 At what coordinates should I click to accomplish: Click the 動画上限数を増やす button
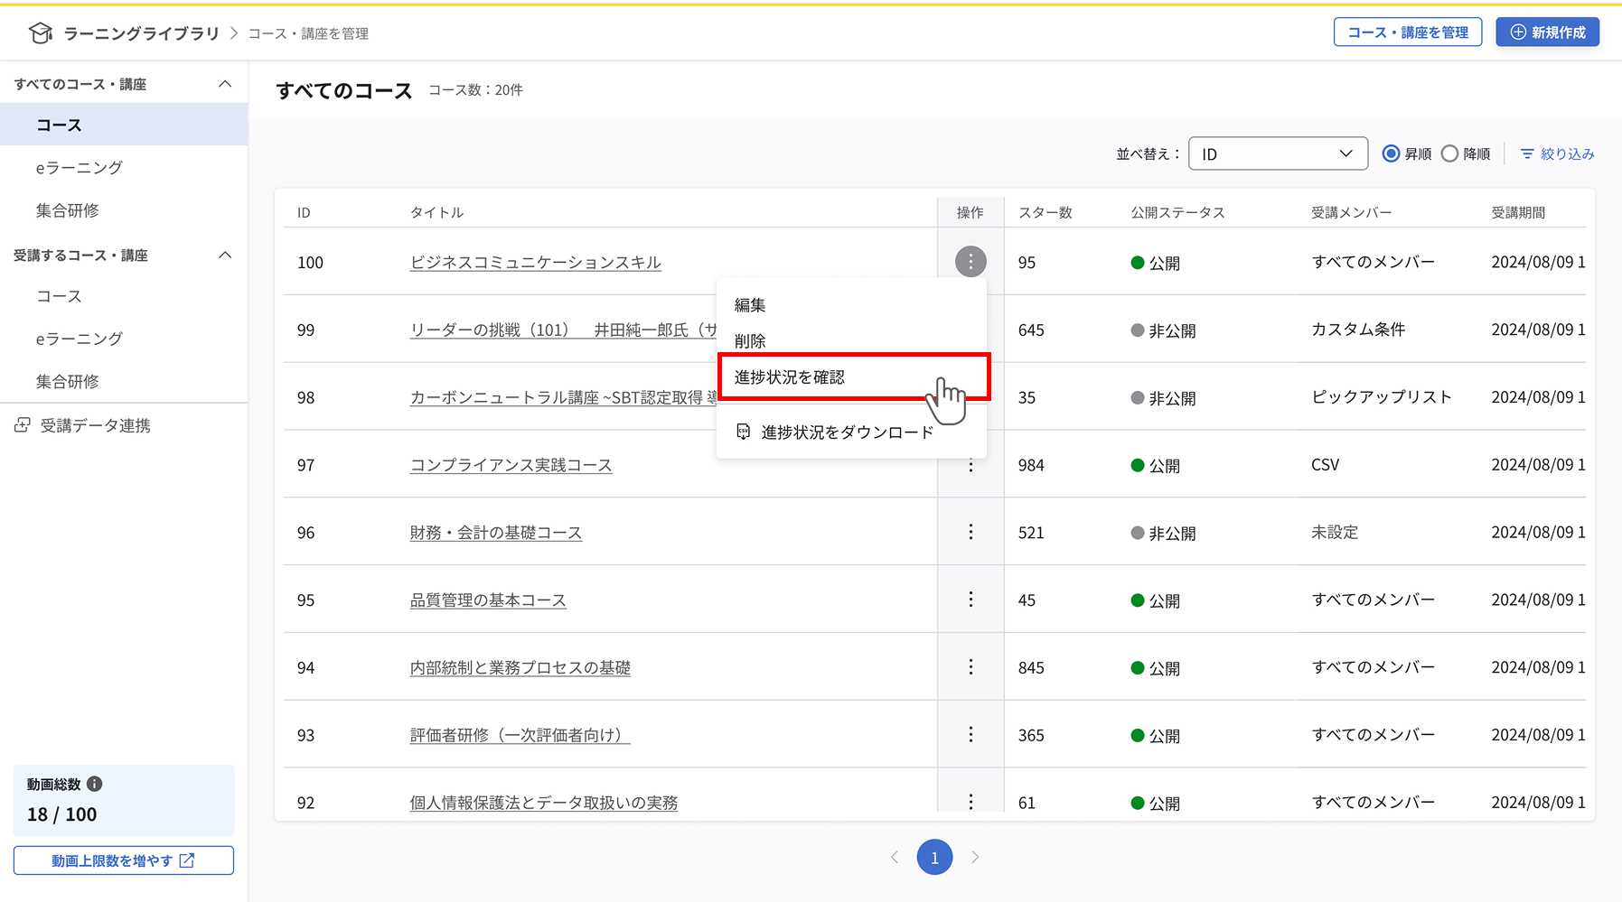(124, 860)
